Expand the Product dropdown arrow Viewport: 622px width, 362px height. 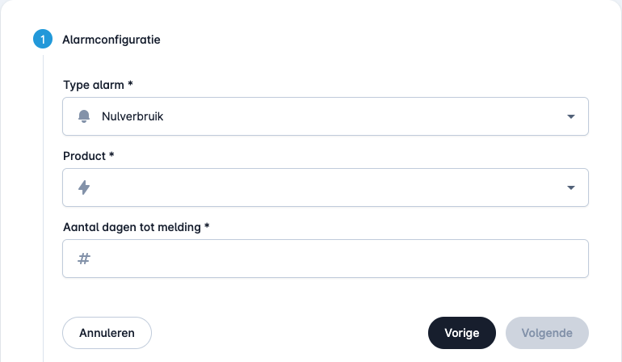click(x=571, y=187)
